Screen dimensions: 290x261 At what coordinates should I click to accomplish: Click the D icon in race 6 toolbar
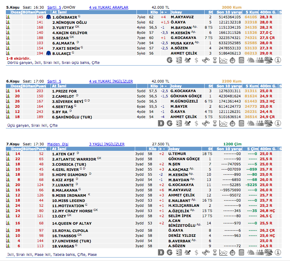click(160, 123)
